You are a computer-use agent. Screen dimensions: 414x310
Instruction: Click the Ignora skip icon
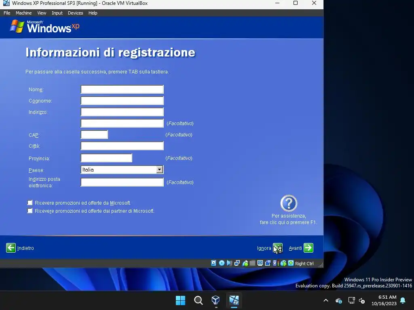(278, 248)
